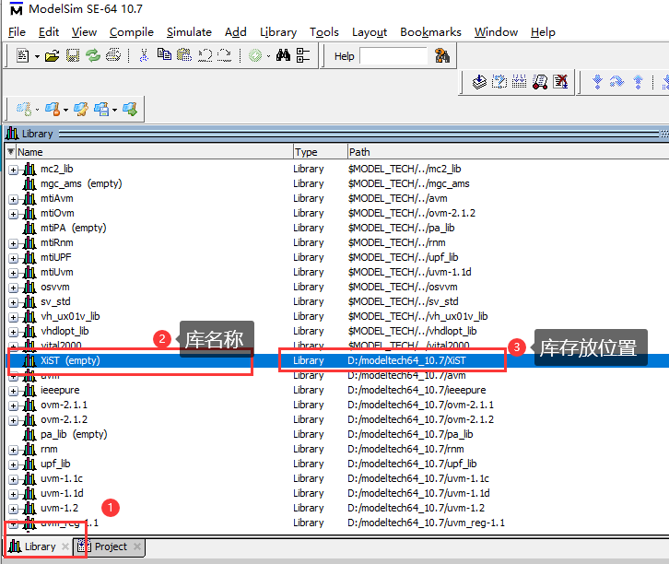Click the flag icon with pencil
The height and width of the screenshot is (564, 669).
(x=81, y=110)
